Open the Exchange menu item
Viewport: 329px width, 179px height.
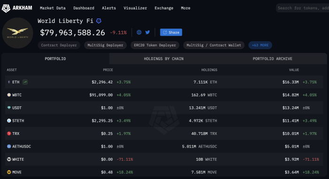[164, 8]
